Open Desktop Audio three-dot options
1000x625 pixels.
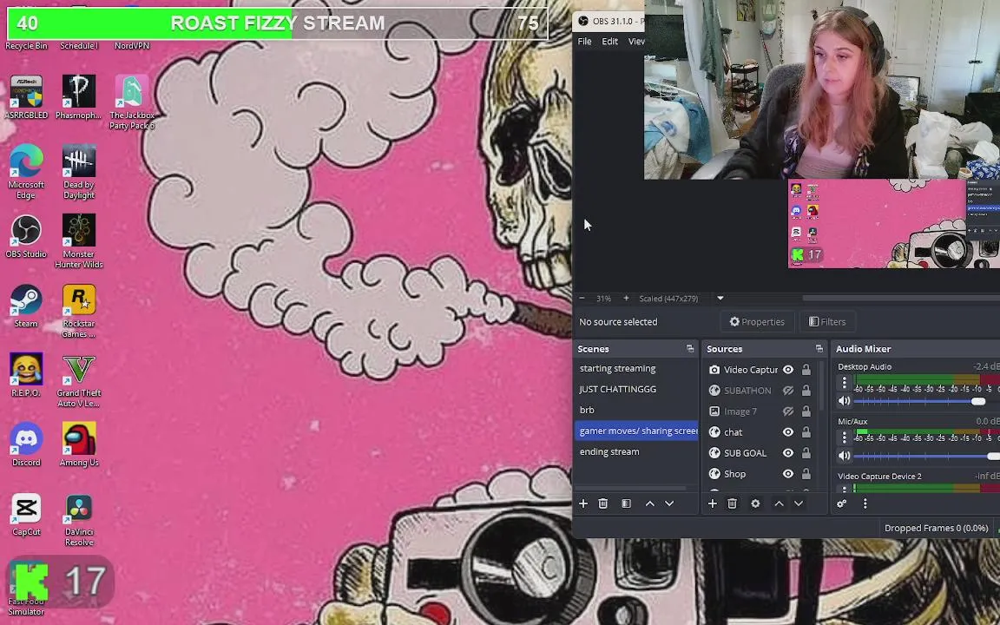845,382
